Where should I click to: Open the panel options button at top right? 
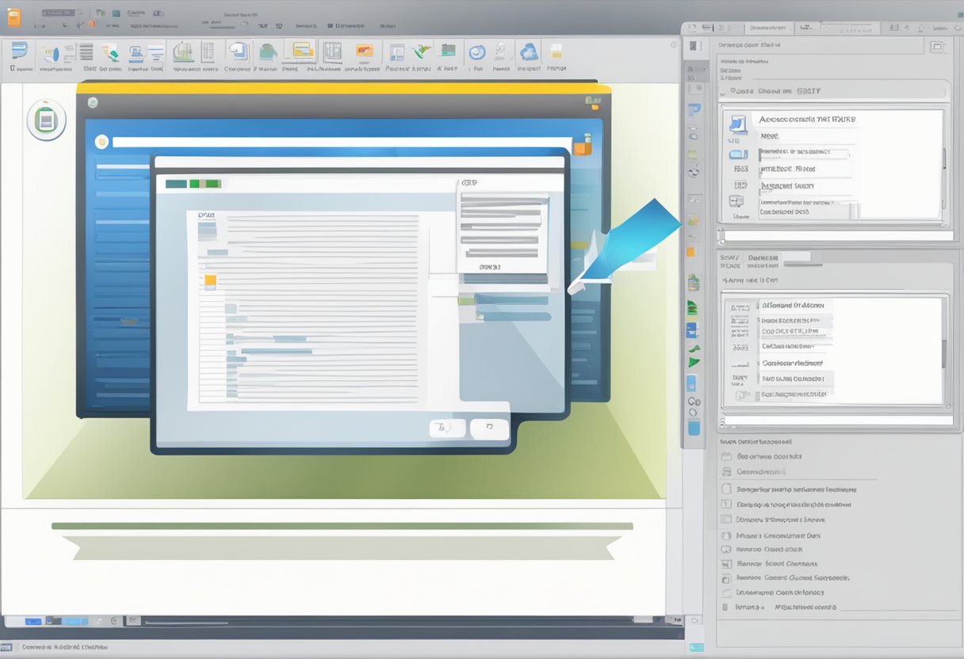937,47
